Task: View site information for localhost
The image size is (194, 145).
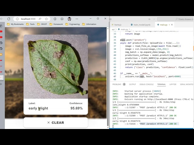Action: [18, 19]
